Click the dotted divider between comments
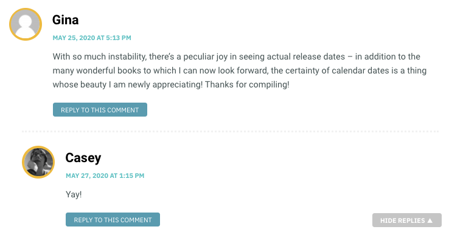 coord(231,132)
